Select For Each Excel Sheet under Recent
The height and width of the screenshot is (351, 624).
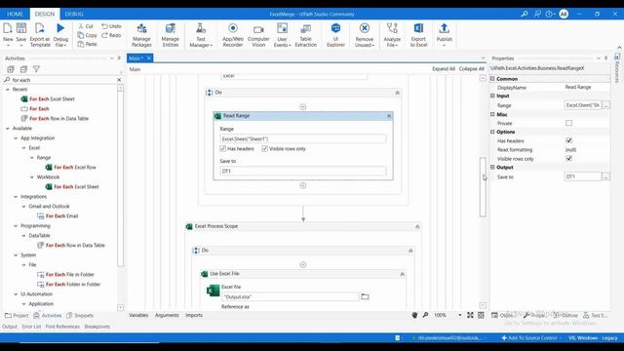coord(52,99)
